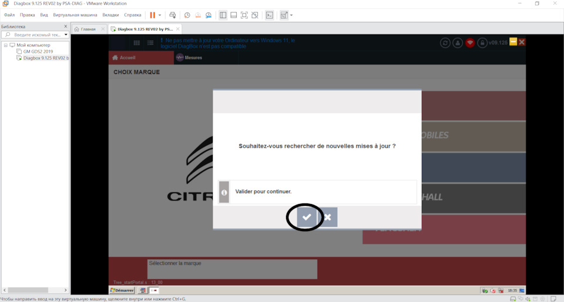This screenshot has height=302, width=564.
Task: Switch to the Главная tab
Action: pos(88,29)
